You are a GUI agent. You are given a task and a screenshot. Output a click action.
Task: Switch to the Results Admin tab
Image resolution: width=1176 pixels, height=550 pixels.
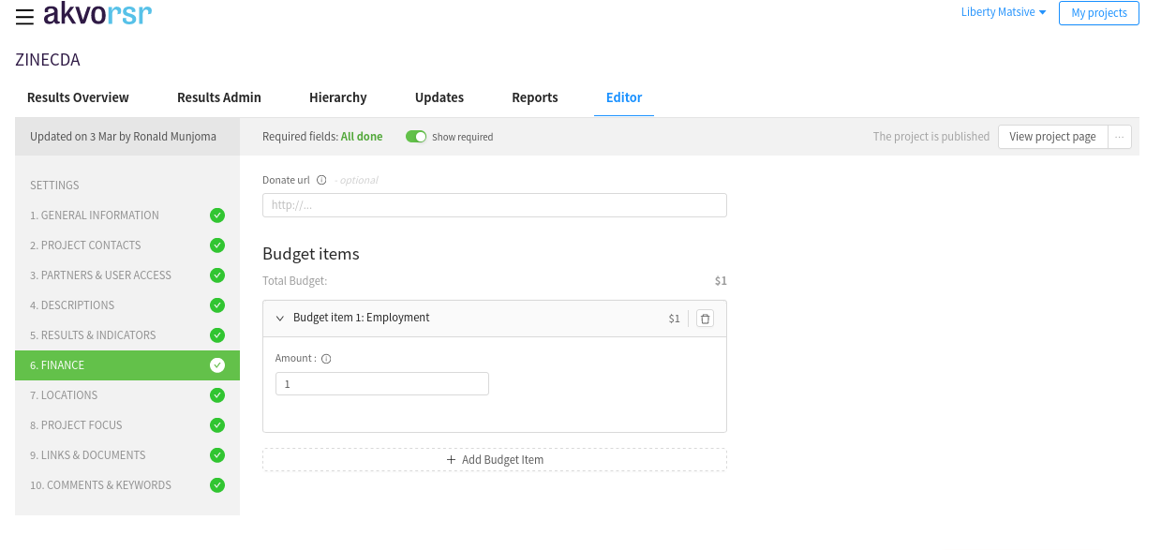219,97
